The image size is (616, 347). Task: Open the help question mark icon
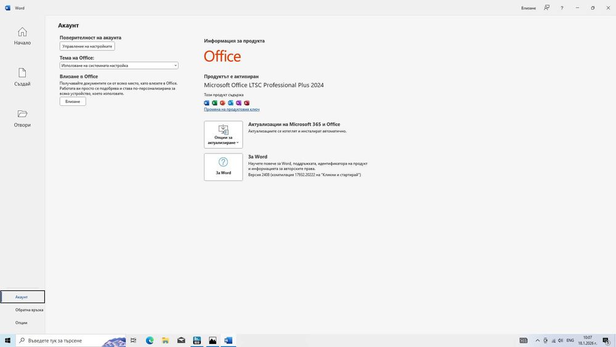(562, 8)
